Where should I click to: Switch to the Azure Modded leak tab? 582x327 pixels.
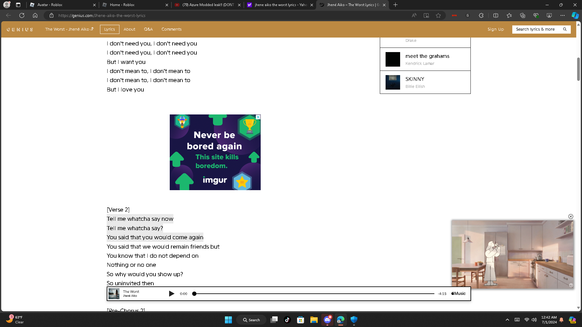click(x=208, y=5)
